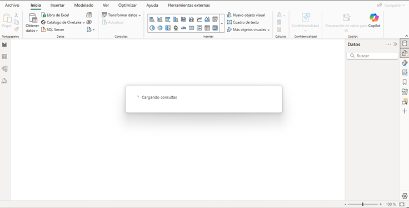Viewport: 409px width, 208px height.
Task: Click the Confidencialidad button
Action: tap(306, 22)
